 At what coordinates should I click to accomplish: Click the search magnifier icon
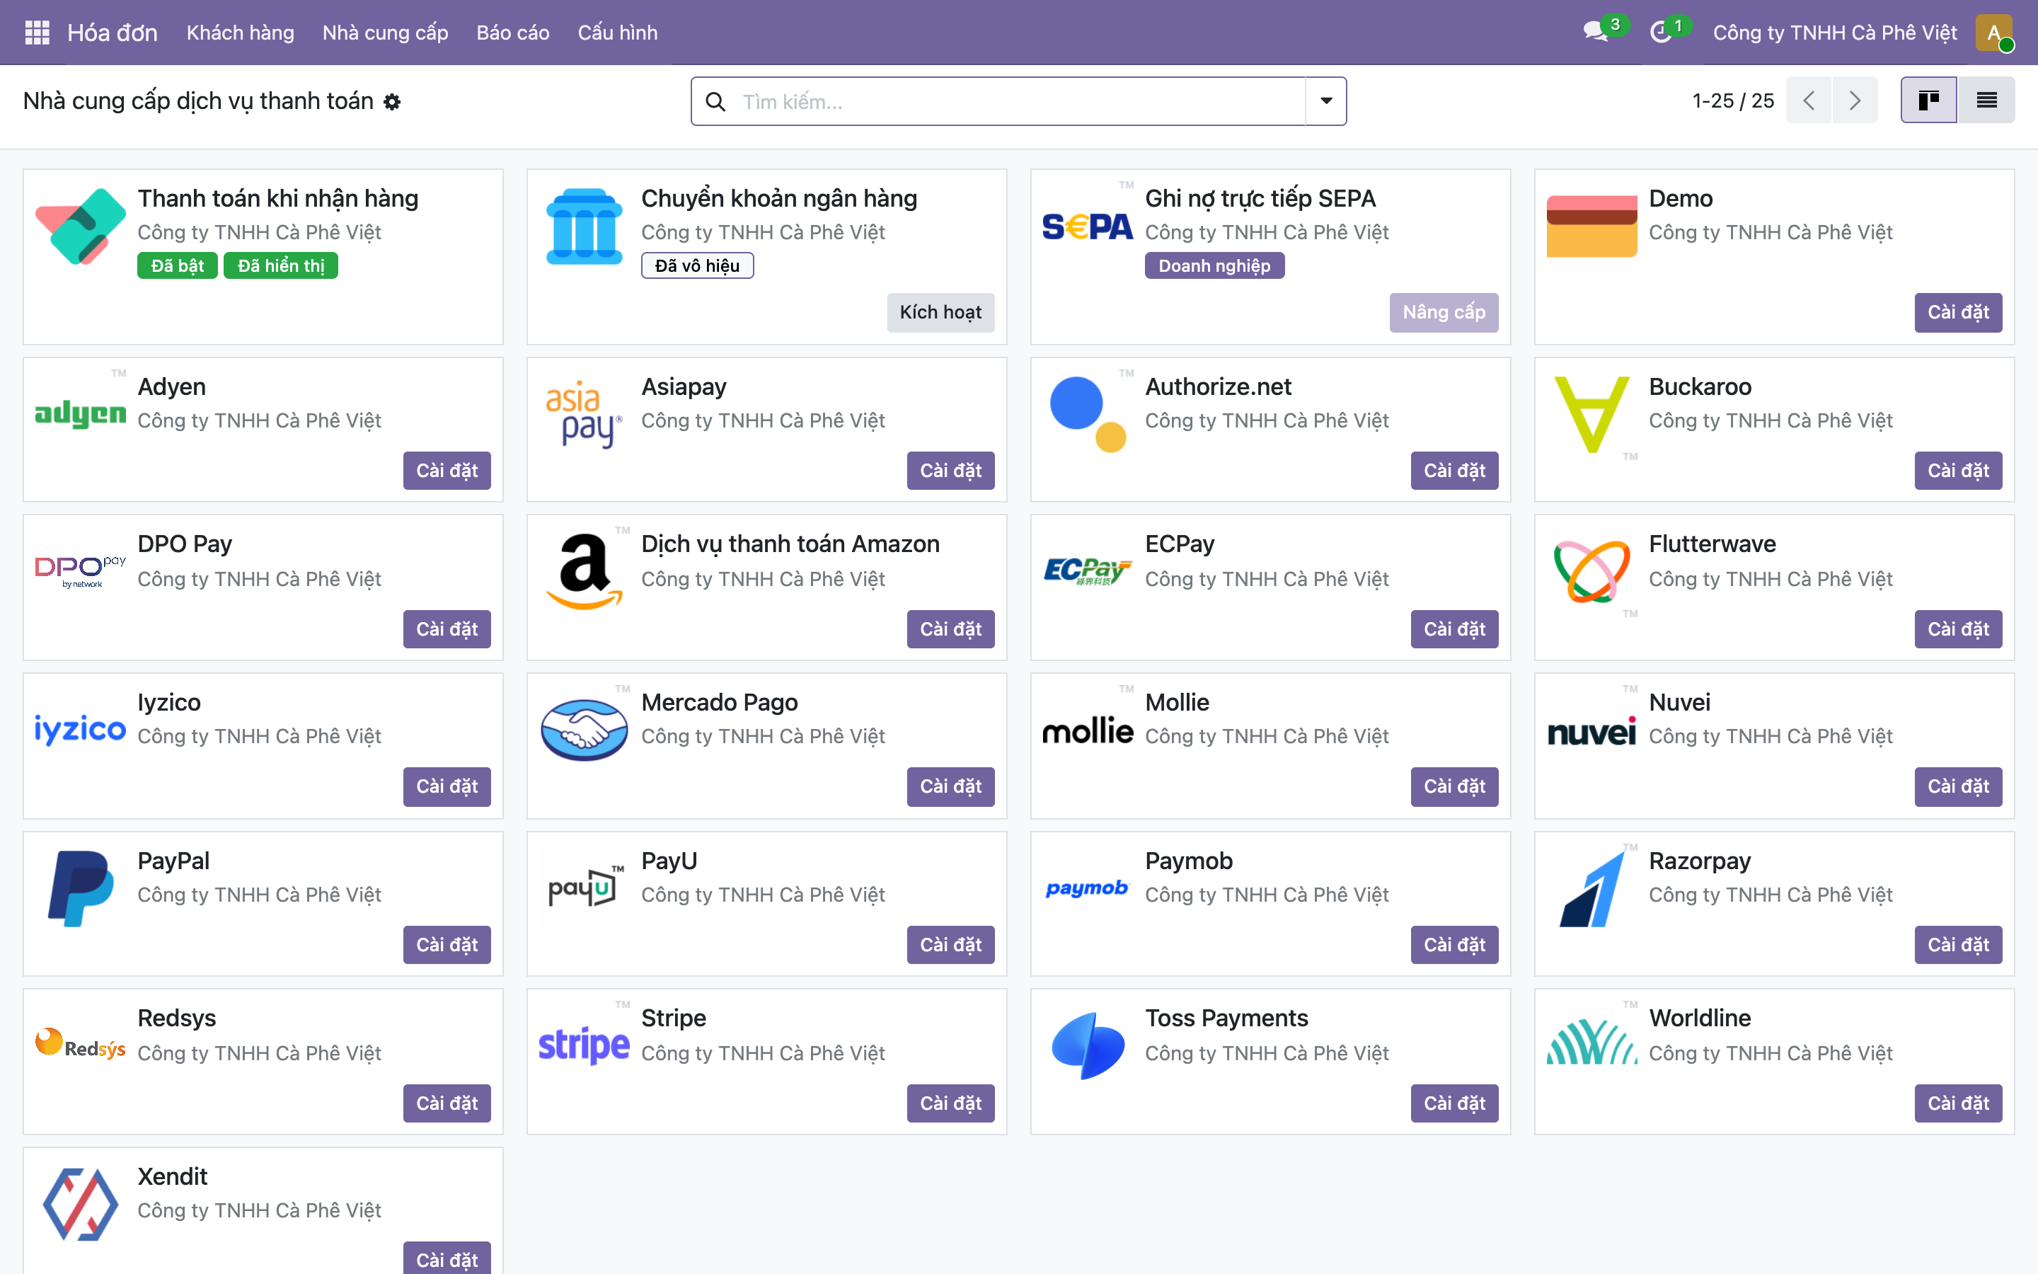(715, 101)
